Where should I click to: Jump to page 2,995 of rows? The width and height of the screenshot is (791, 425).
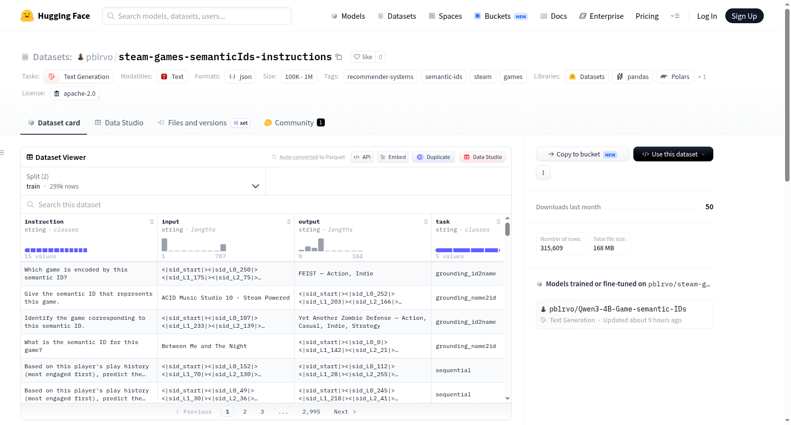coord(311,412)
